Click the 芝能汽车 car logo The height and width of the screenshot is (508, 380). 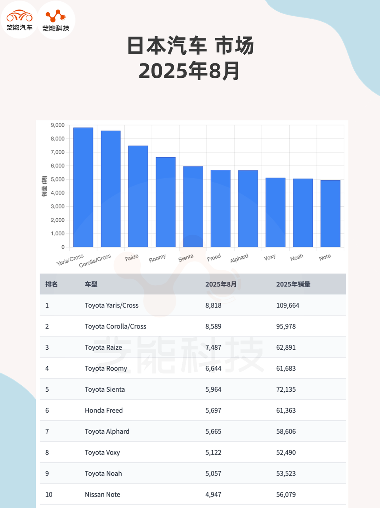(19, 19)
